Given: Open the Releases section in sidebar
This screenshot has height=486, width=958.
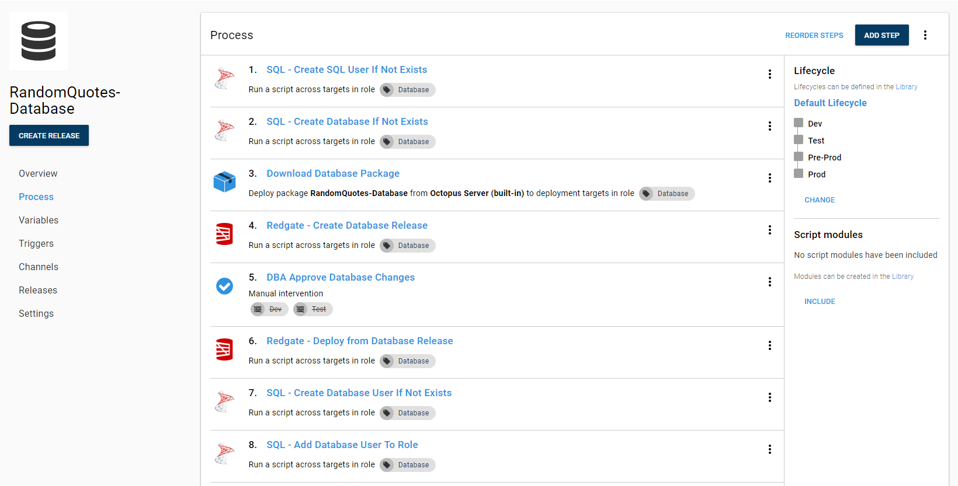Looking at the screenshot, I should tap(38, 290).
